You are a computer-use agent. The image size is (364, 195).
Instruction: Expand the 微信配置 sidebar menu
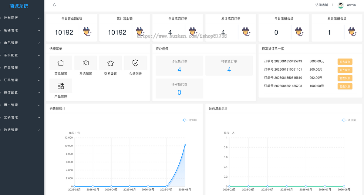[22, 92]
